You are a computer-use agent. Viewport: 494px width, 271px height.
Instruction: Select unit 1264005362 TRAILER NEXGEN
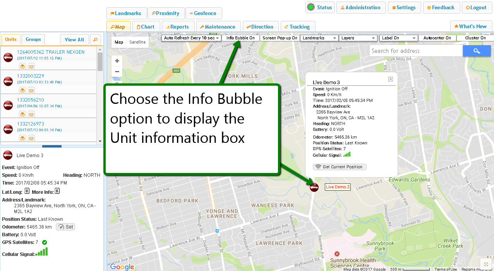coord(50,52)
